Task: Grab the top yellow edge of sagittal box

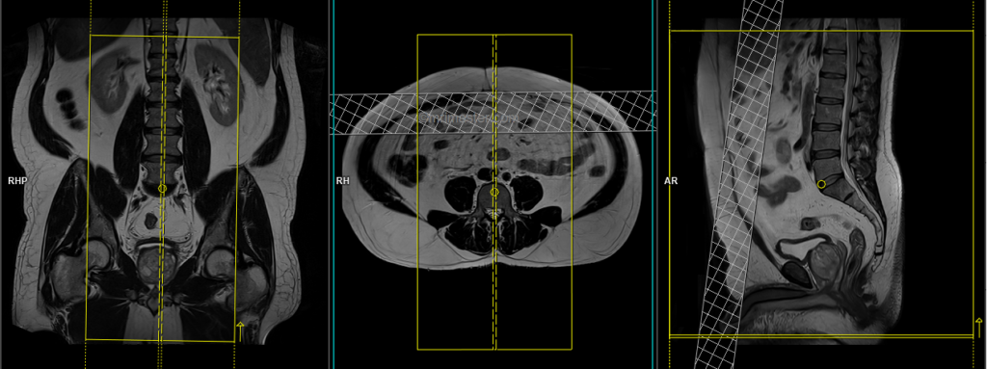Action: coord(821,30)
